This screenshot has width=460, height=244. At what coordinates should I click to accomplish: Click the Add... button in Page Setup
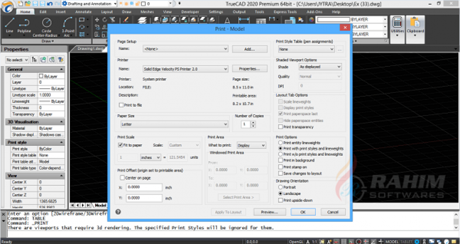point(250,49)
